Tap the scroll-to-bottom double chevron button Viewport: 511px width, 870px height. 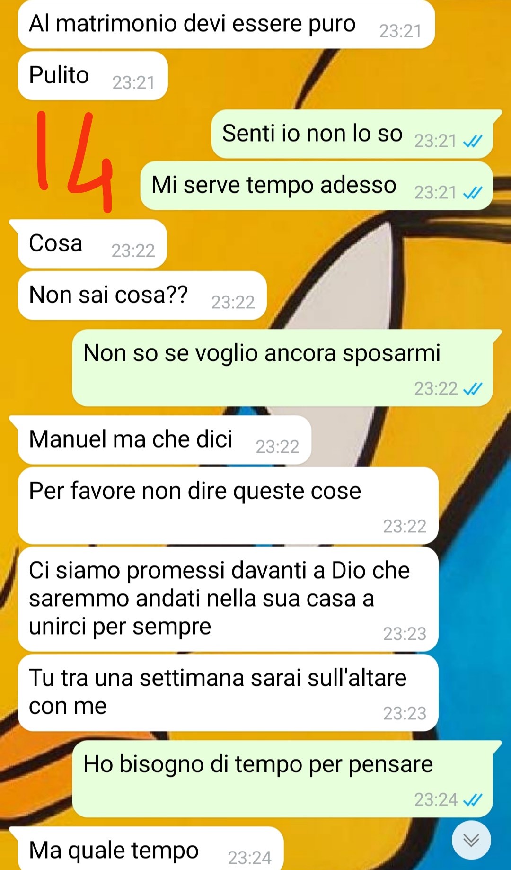(471, 840)
